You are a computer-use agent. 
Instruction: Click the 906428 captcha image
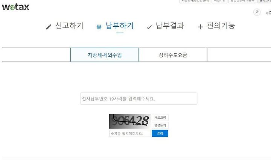(130, 121)
